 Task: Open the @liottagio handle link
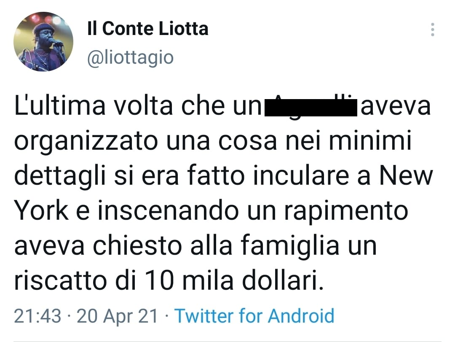(x=130, y=57)
